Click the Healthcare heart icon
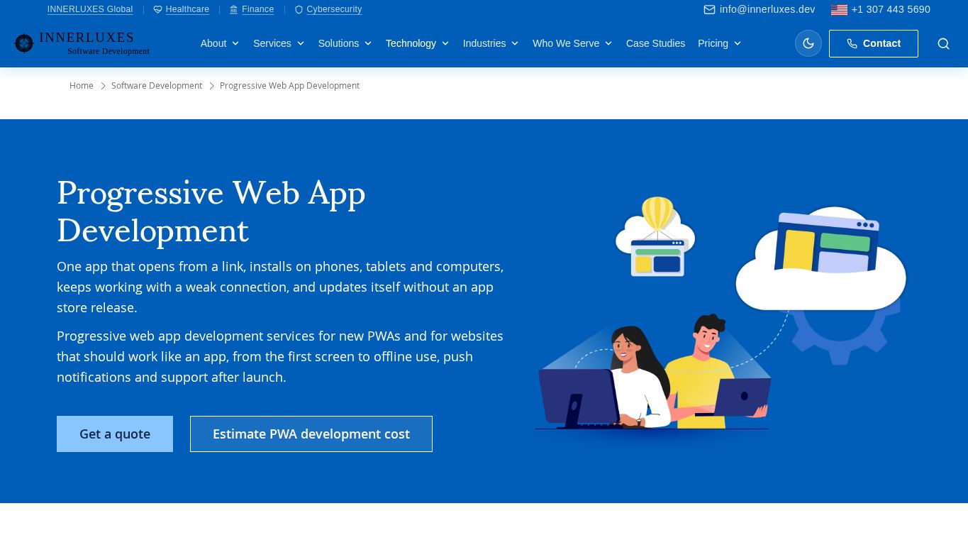Image resolution: width=968 pixels, height=545 pixels. pos(157,10)
